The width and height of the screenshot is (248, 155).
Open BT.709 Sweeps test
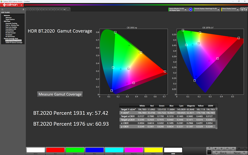(x=10, y=37)
